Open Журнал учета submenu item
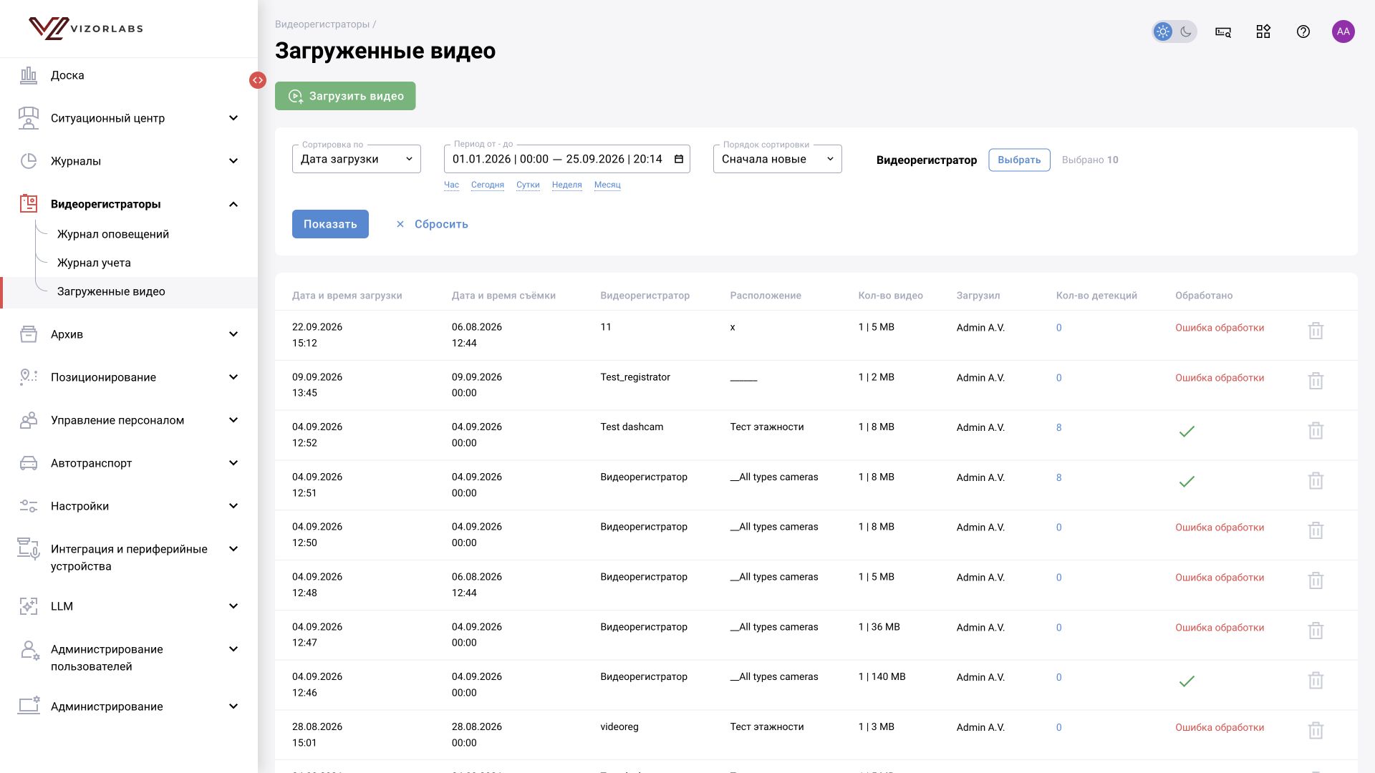The width and height of the screenshot is (1375, 773). tap(94, 263)
